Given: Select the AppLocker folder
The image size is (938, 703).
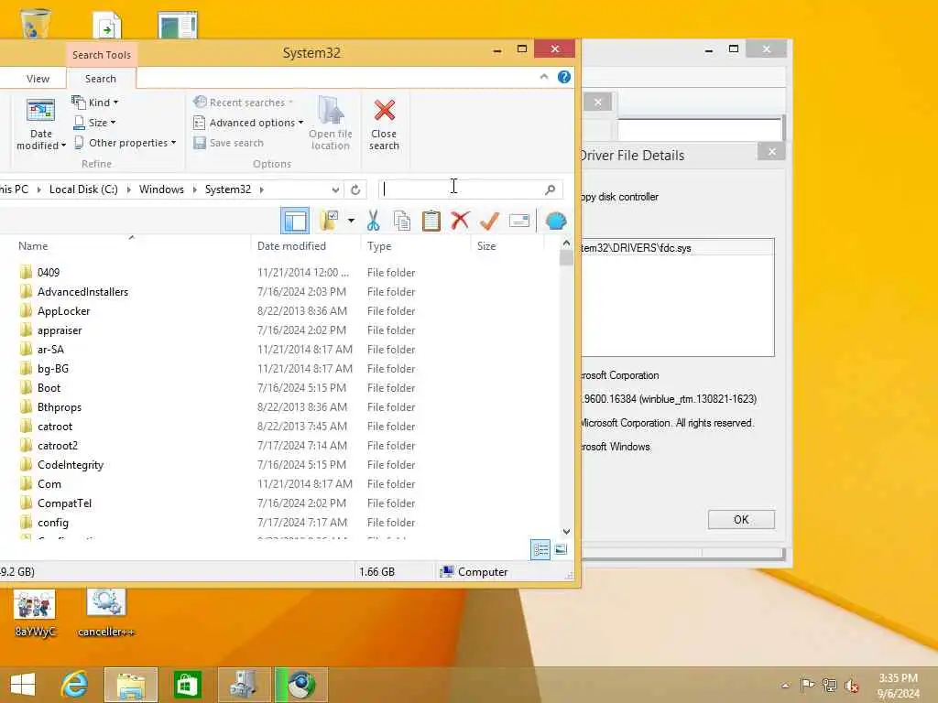Looking at the screenshot, I should [63, 311].
